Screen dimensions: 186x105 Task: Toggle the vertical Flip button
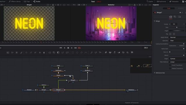(x=174, y=34)
